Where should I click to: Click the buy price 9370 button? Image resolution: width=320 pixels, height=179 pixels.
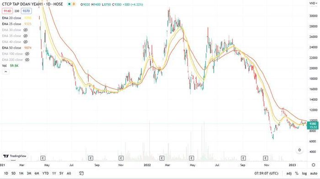coord(27,11)
